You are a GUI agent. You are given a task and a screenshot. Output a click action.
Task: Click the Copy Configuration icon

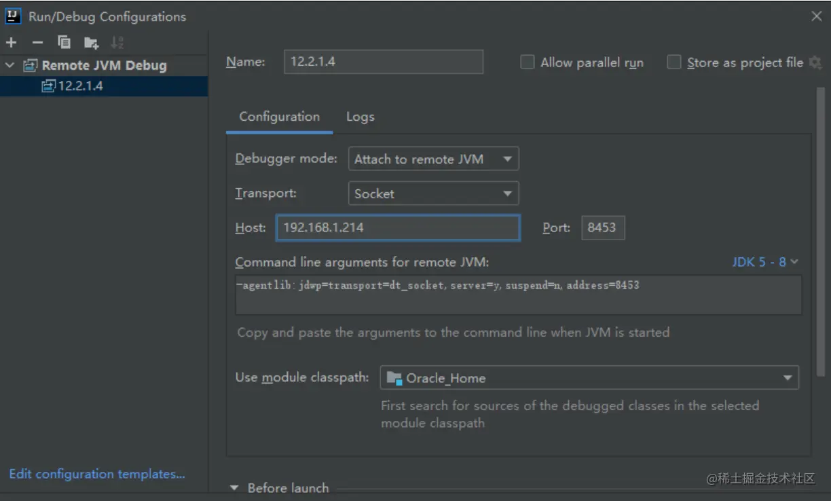64,43
